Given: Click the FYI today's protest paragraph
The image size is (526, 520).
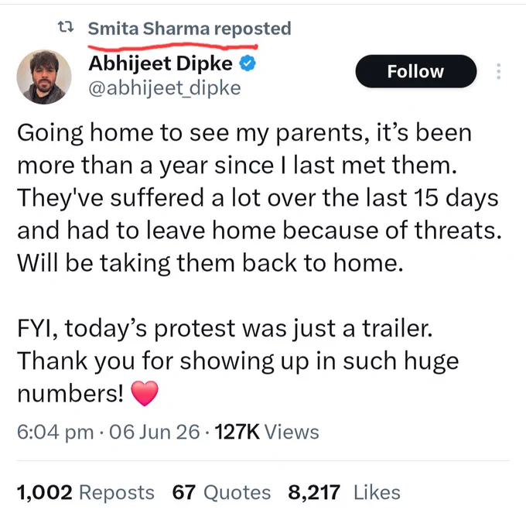Looking at the screenshot, I should pyautogui.click(x=237, y=361).
